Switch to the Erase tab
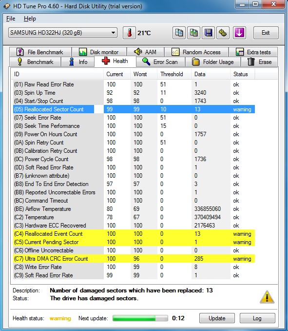The image size is (288, 331). [259, 62]
